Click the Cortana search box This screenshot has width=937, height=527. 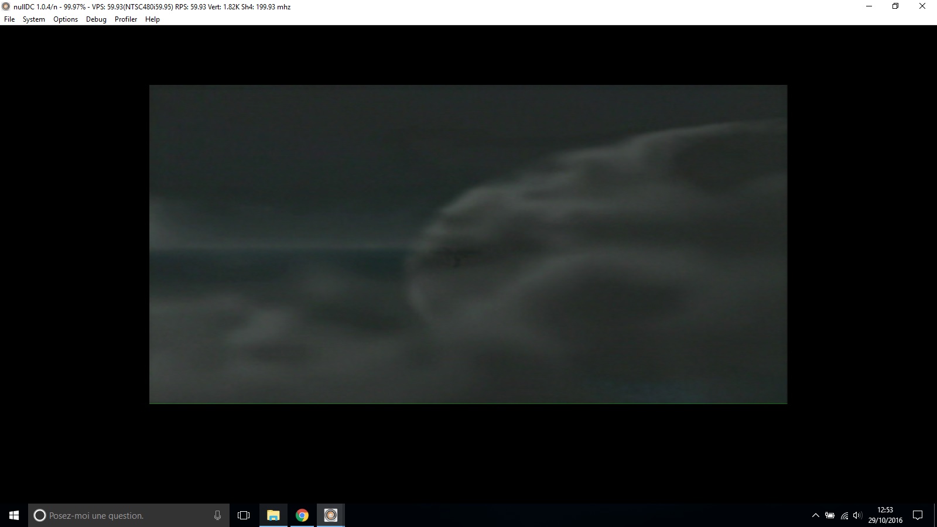tap(129, 515)
